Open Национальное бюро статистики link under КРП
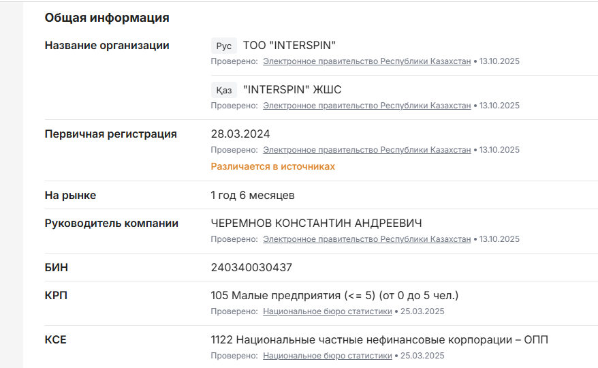 pyautogui.click(x=327, y=311)
